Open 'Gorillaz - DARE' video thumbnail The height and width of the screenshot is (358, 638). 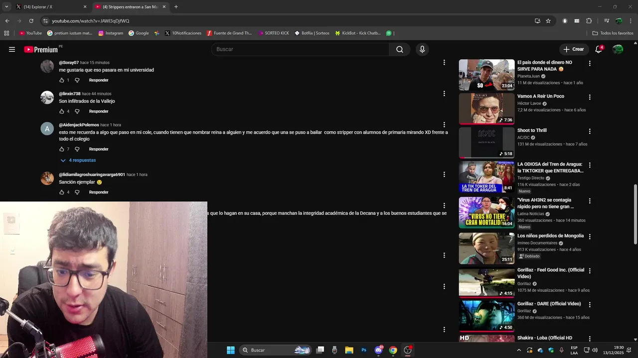pos(486,315)
